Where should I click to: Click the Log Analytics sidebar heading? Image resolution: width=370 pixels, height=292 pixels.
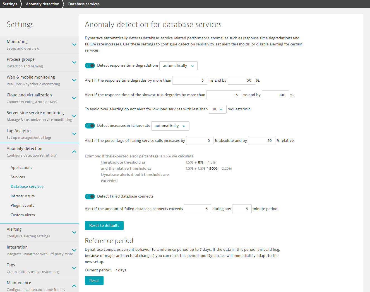click(x=19, y=131)
